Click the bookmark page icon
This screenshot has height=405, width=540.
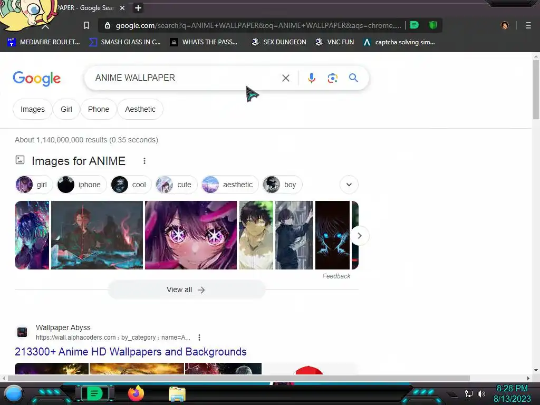pos(86,25)
